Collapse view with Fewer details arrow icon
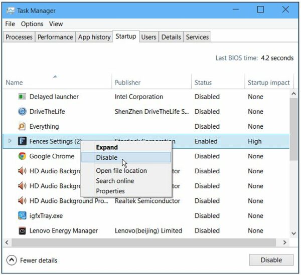This screenshot has height=275, width=301. pos(12,260)
